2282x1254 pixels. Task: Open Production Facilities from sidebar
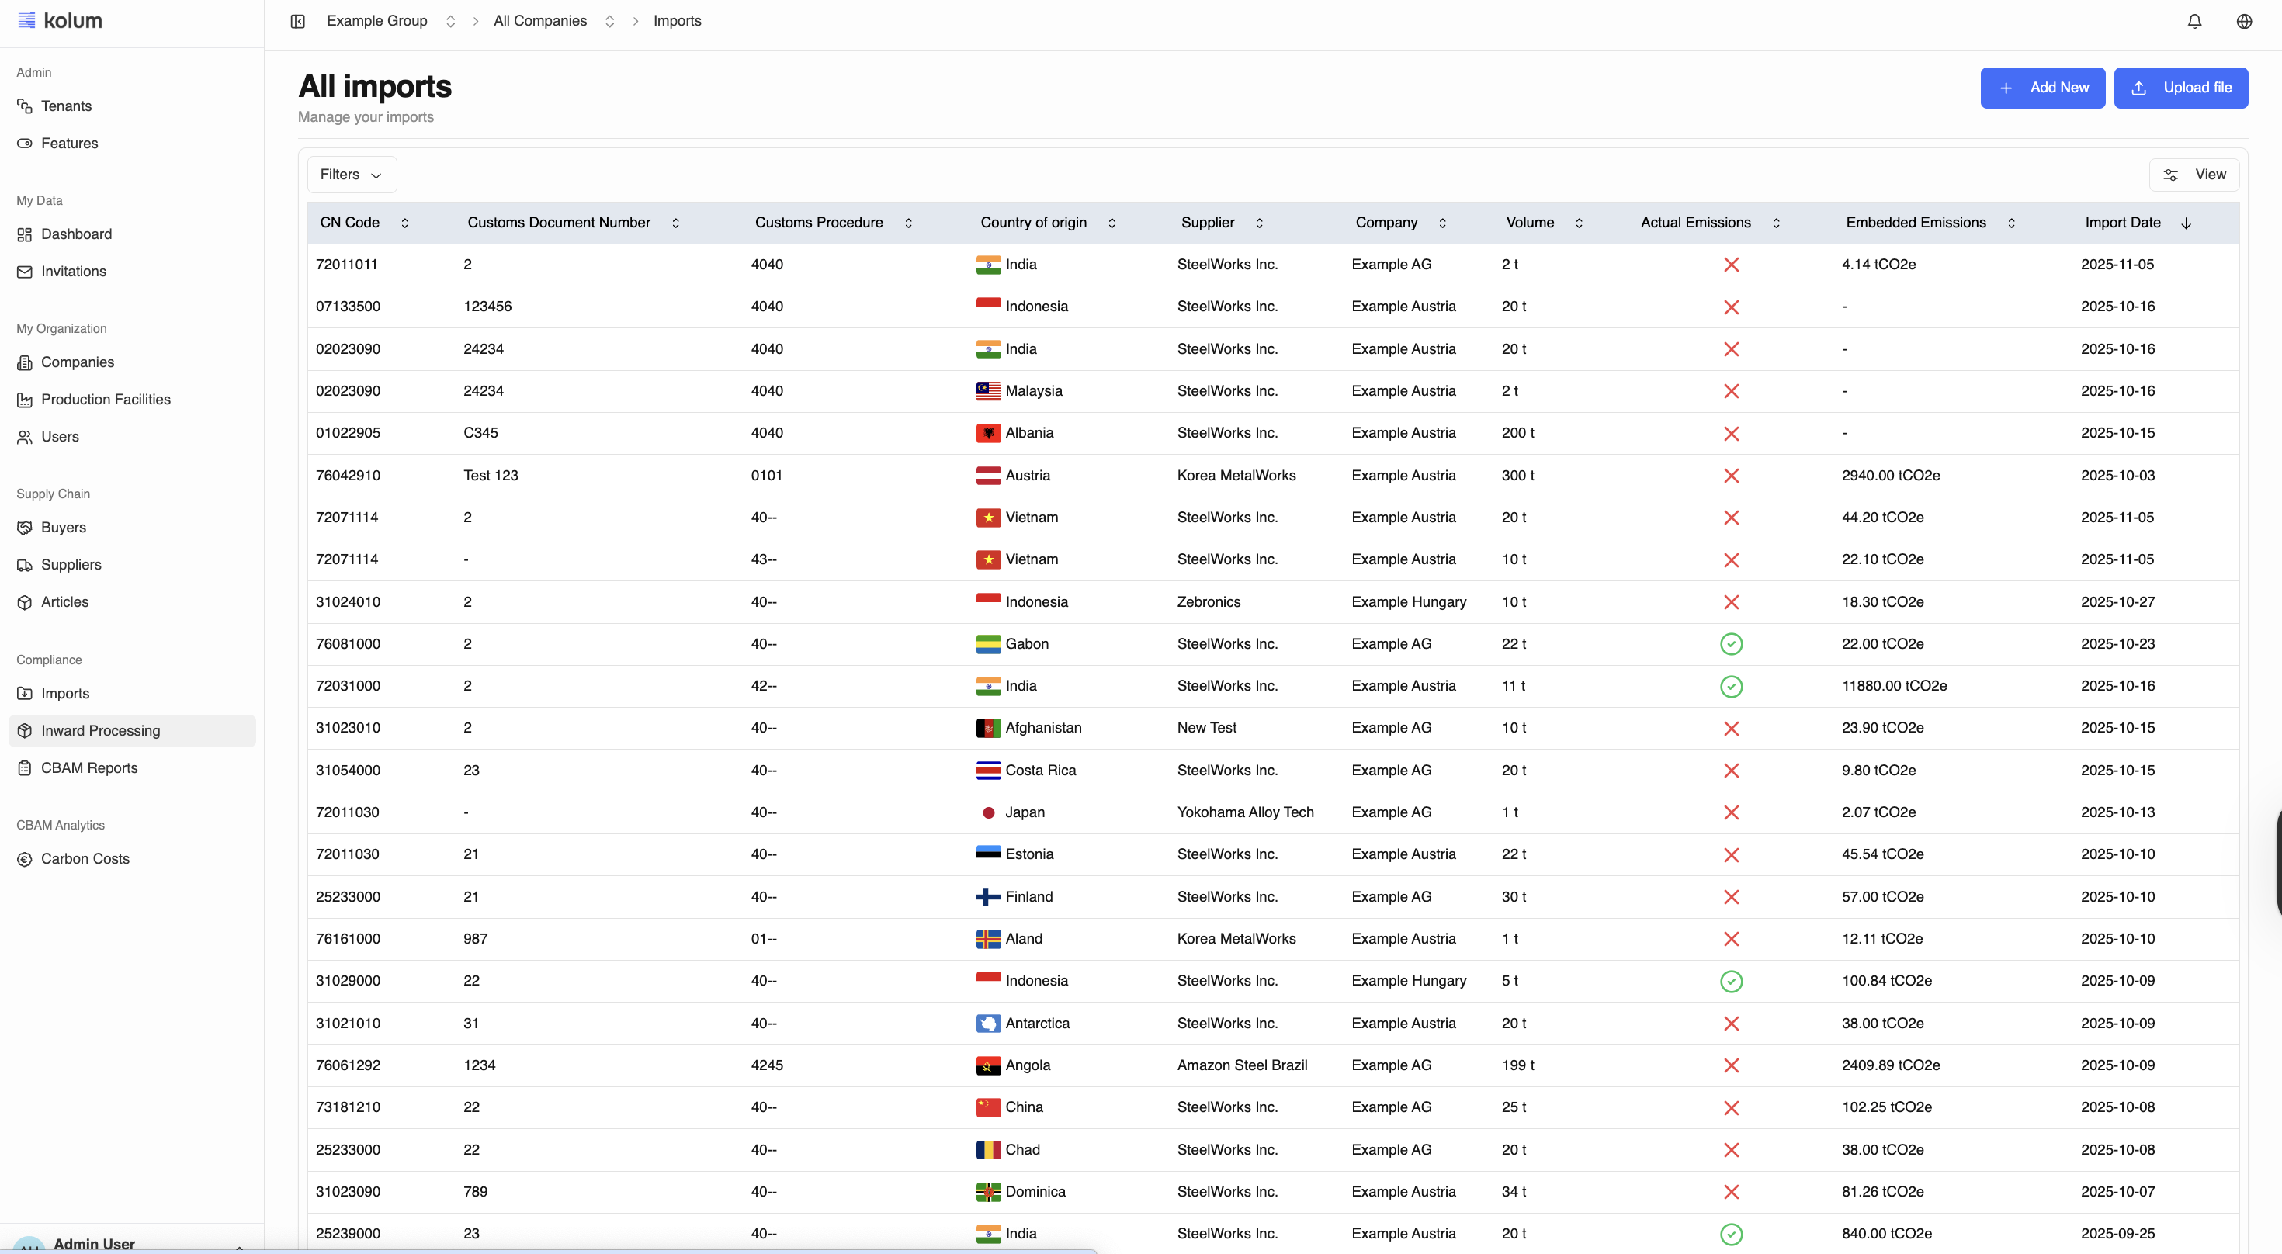tap(106, 400)
